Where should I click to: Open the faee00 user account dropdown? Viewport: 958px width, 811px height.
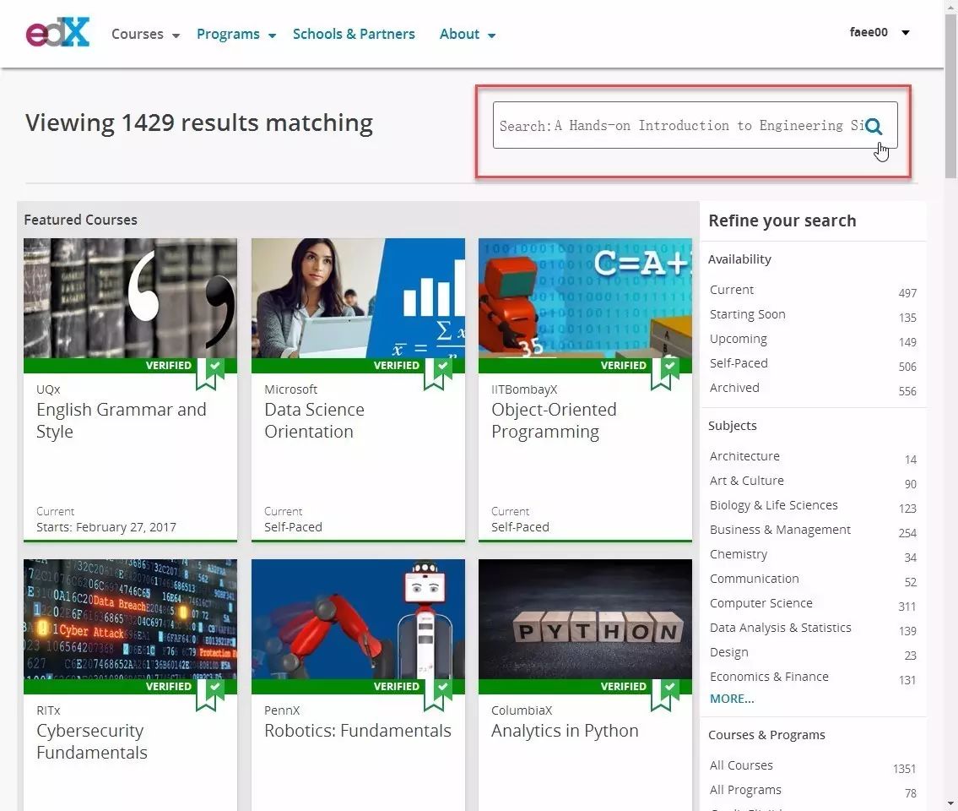tap(879, 33)
